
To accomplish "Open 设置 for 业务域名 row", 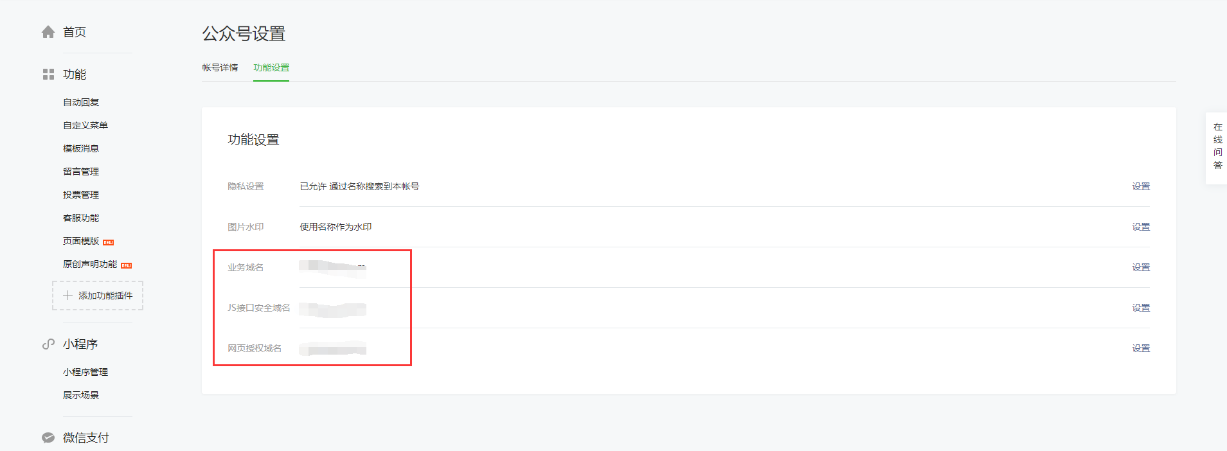I will (x=1141, y=267).
